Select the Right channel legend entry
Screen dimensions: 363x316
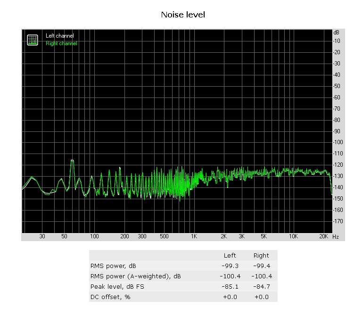[61, 43]
